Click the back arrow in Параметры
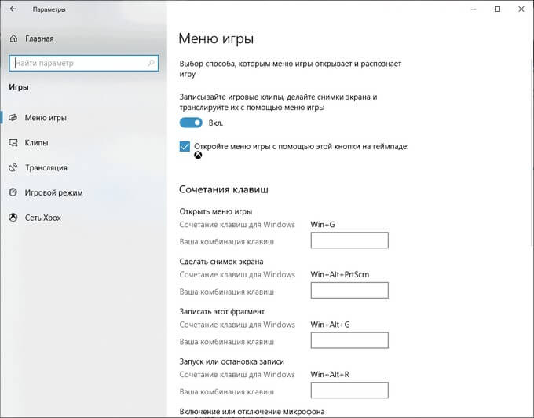Viewport: 534px width, 418px height. click(x=13, y=9)
